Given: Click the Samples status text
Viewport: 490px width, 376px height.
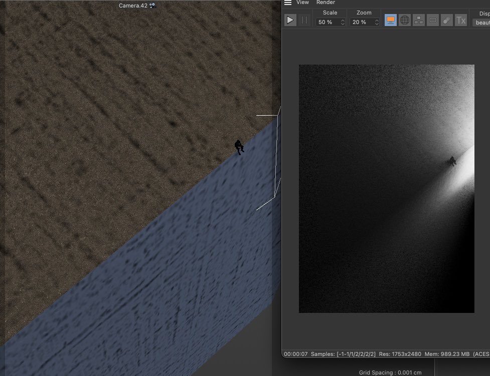Looking at the screenshot, I should 343,354.
